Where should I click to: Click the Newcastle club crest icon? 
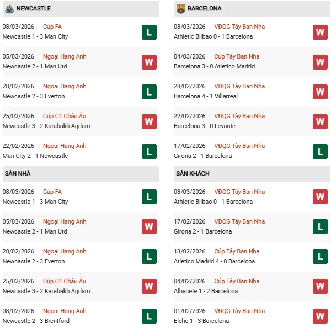[x=9, y=9]
